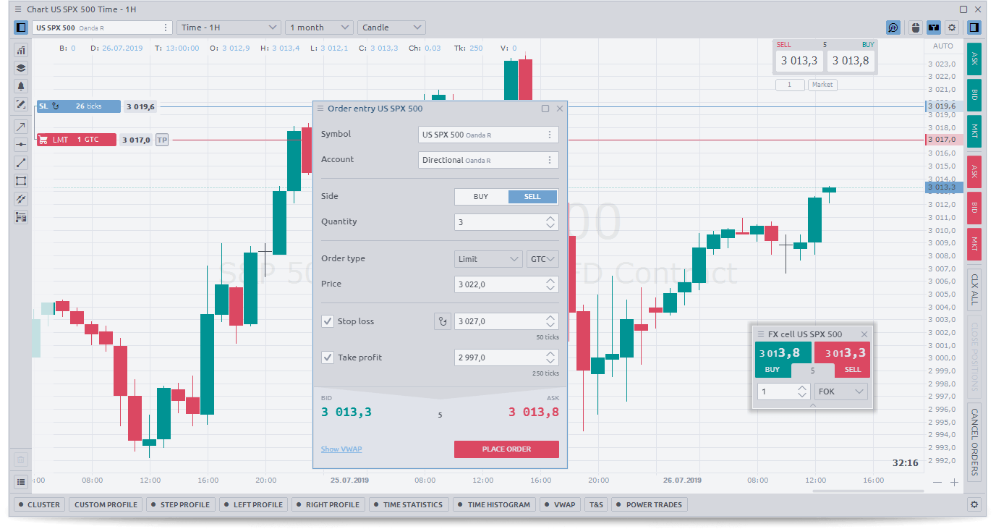Select the horizontal line drawing tool
The image size is (996, 529).
[x=21, y=145]
